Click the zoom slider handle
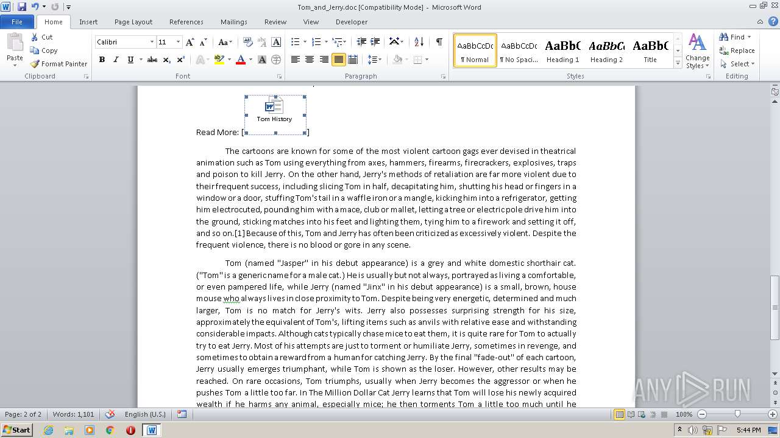Image resolution: width=780 pixels, height=438 pixels. 737,414
